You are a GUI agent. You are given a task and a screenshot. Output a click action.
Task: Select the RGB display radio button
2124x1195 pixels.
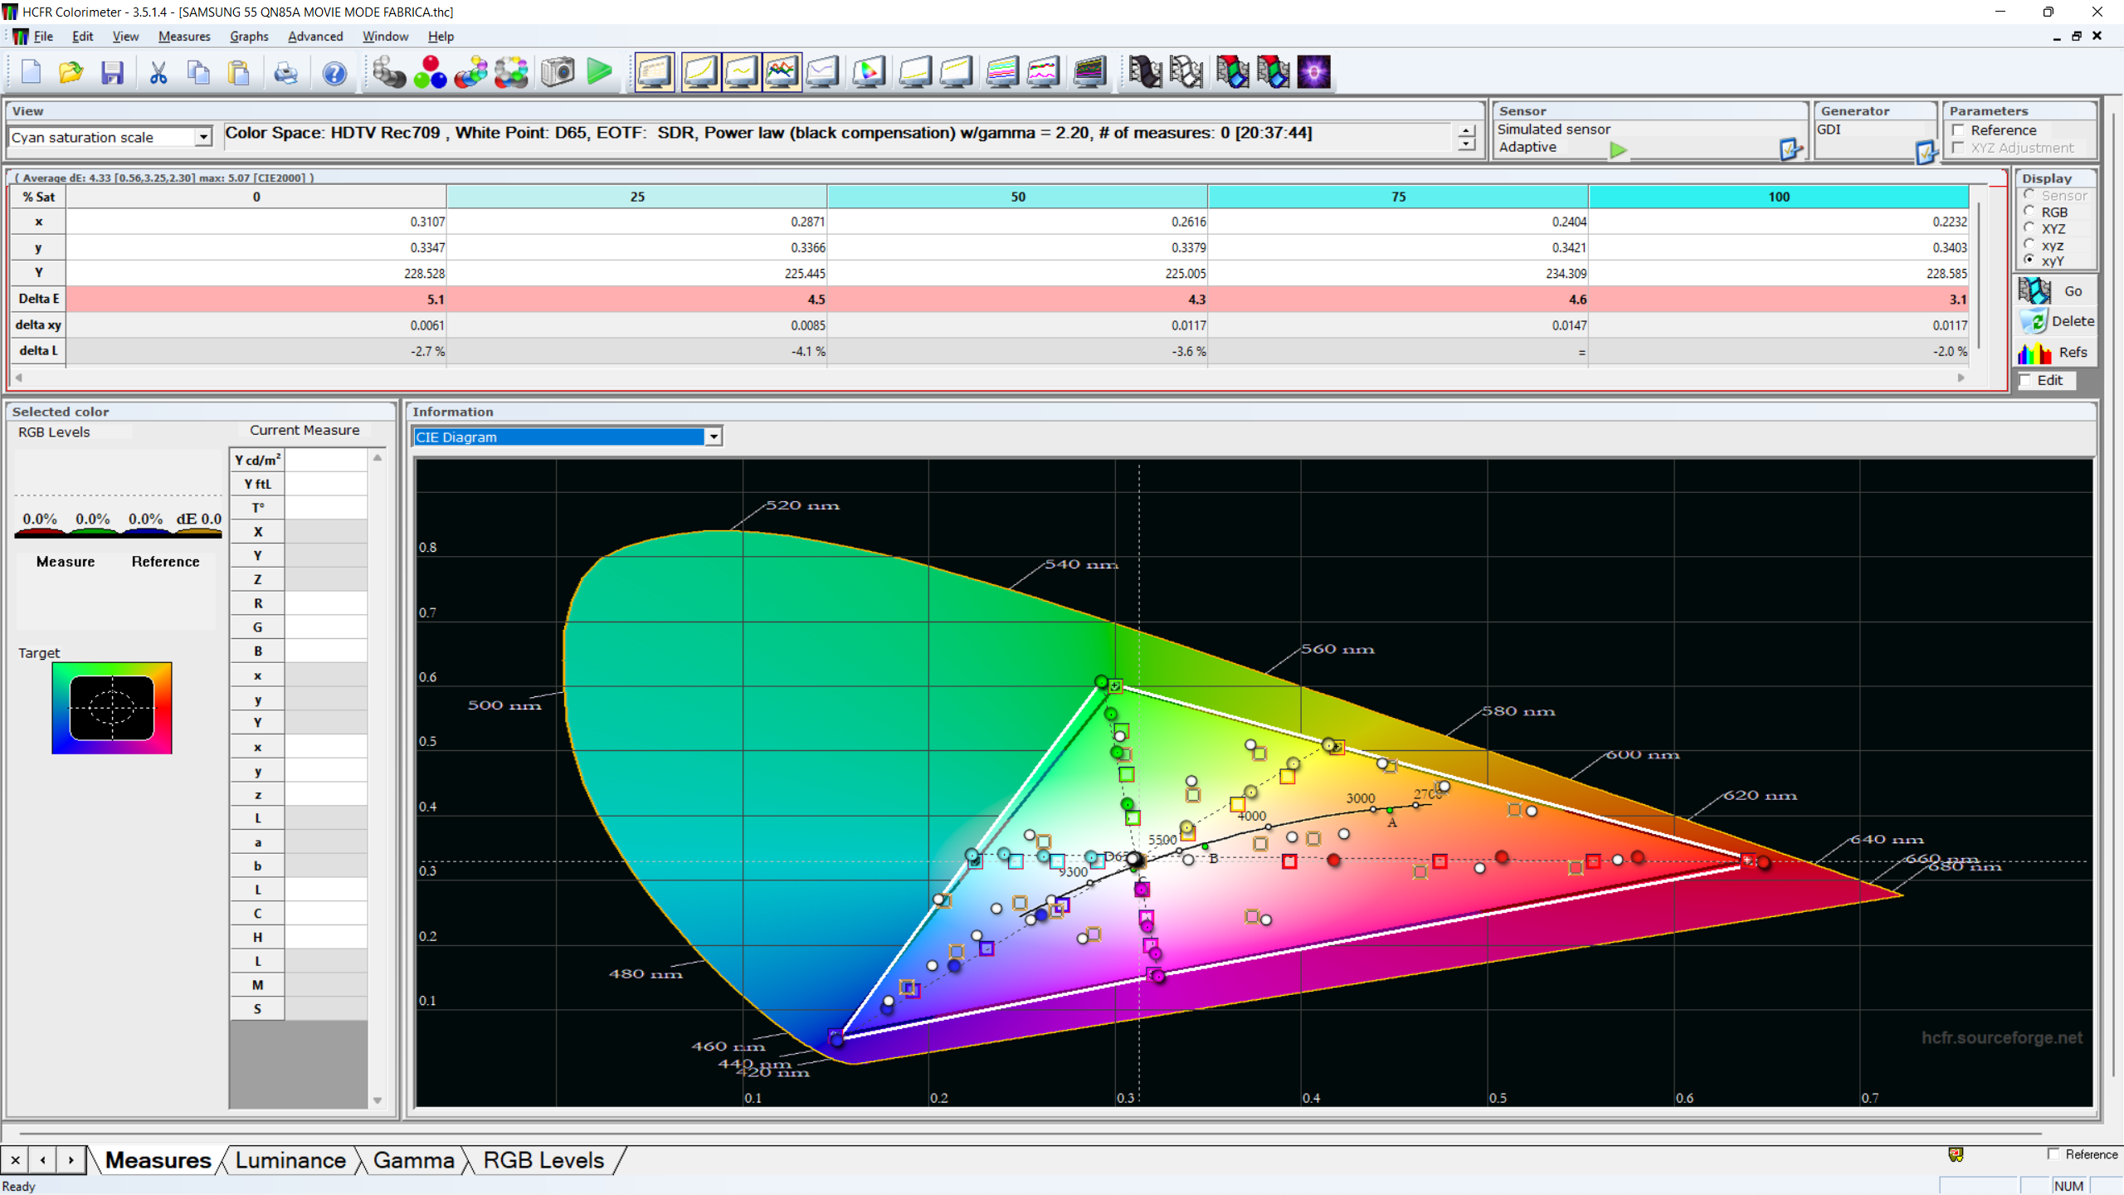(2030, 212)
